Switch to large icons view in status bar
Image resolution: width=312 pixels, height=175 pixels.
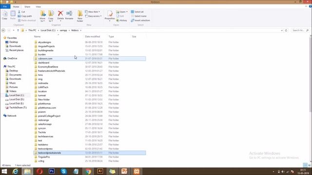(310, 165)
